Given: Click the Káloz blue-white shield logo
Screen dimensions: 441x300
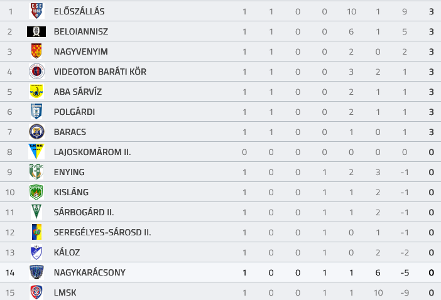Looking at the screenshot, I should [36, 252].
